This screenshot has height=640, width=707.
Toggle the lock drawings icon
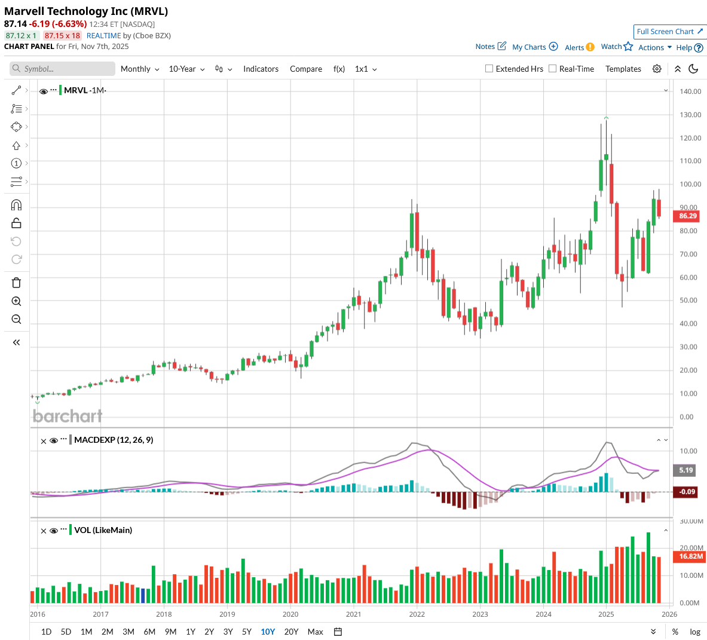point(16,223)
